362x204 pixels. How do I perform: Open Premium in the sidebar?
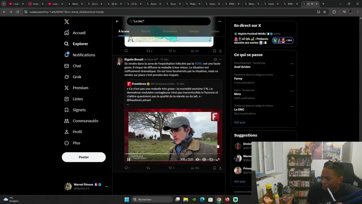[x=76, y=88]
